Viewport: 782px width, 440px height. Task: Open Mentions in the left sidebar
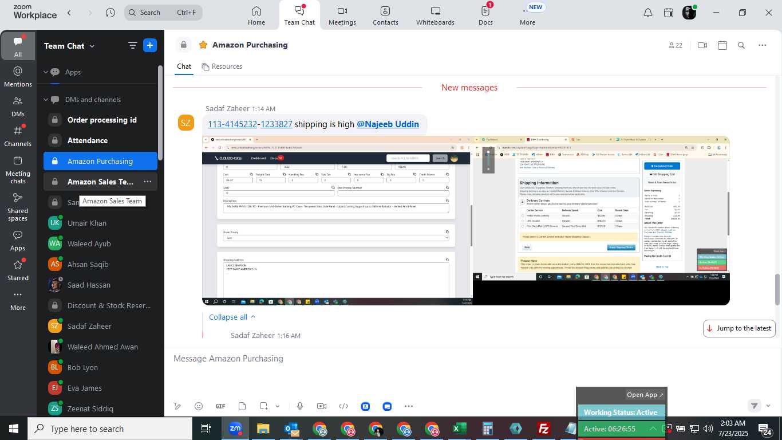[x=18, y=77]
